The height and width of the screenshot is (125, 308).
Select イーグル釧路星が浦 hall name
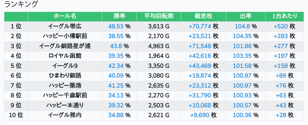[65, 46]
